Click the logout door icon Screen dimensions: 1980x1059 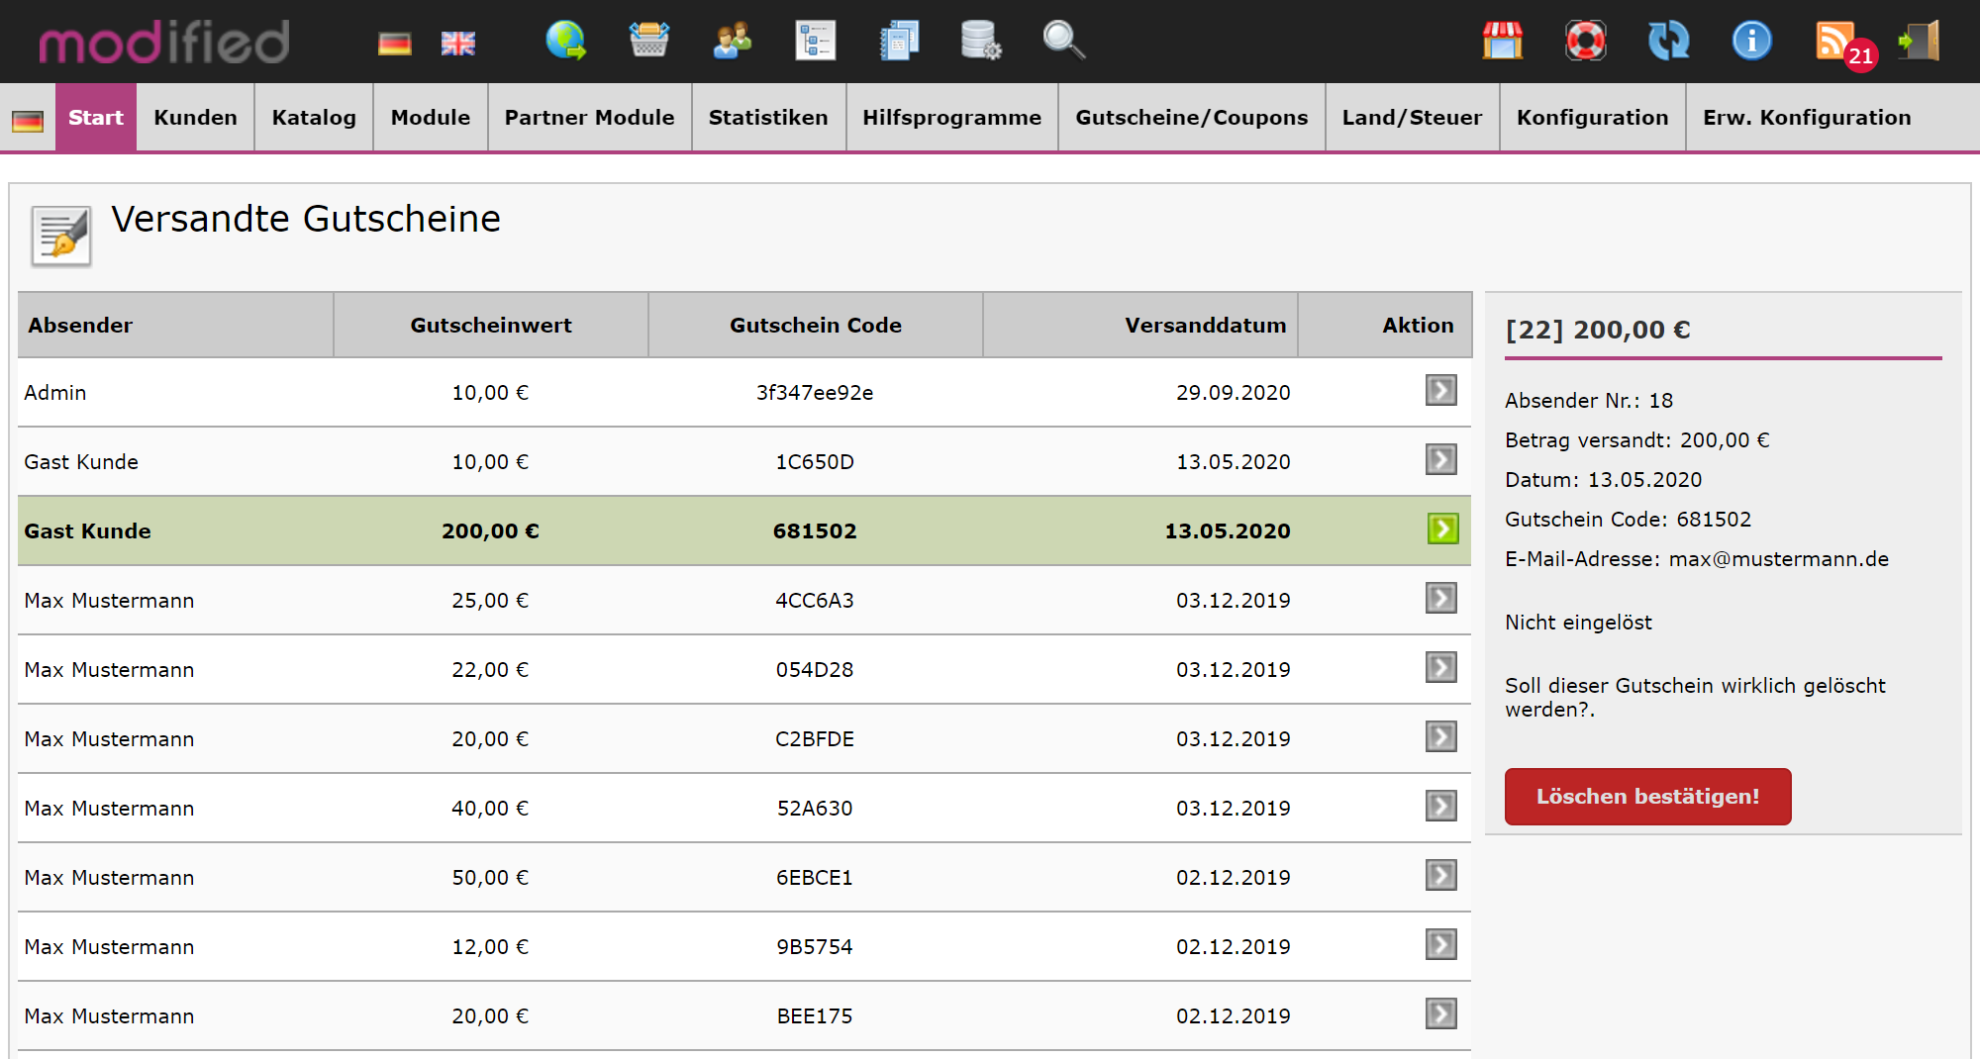(x=1919, y=41)
